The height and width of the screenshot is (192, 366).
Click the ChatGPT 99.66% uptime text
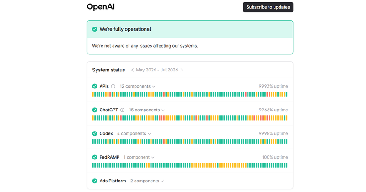(x=273, y=110)
